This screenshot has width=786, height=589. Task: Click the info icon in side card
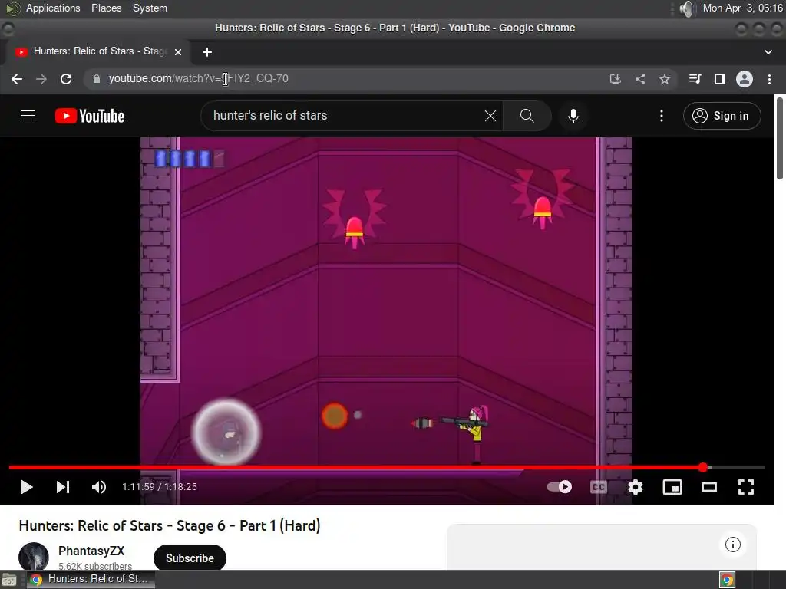732,545
